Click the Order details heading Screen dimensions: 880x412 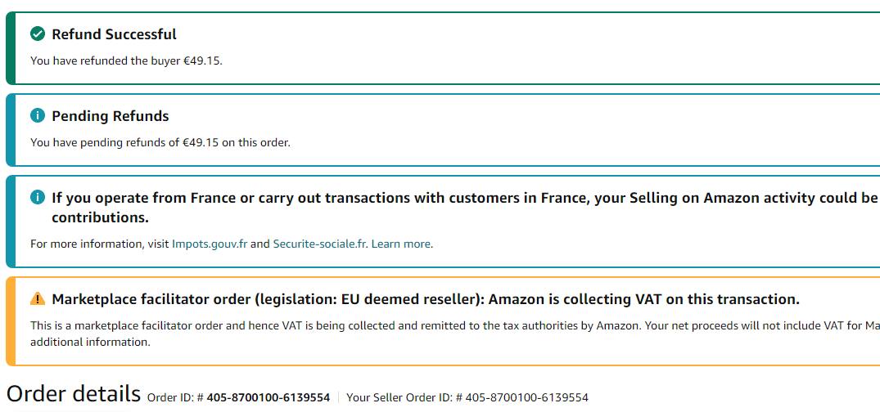74,393
